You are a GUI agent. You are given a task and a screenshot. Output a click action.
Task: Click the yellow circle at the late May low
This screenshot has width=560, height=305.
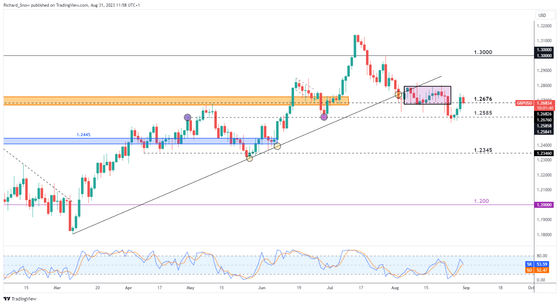coord(249,158)
